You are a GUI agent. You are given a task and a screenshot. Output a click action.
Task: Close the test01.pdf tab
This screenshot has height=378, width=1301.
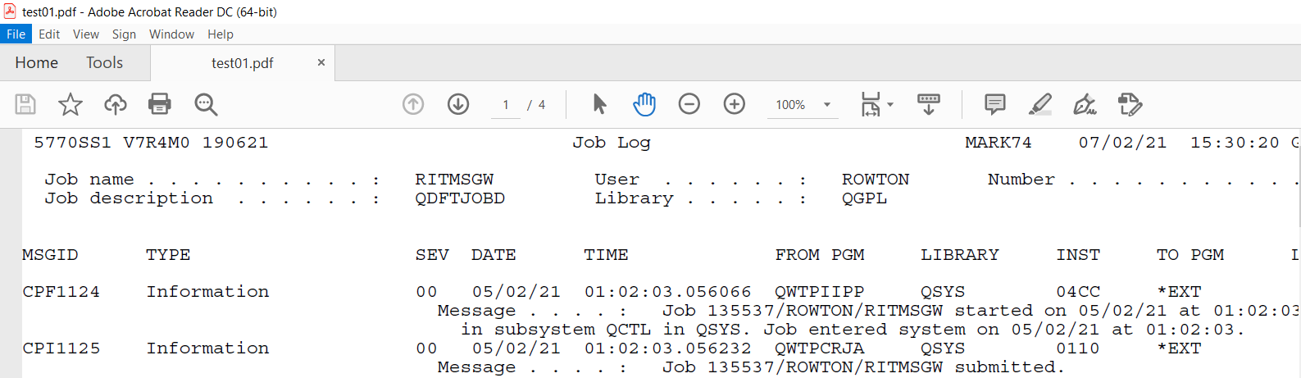321,62
